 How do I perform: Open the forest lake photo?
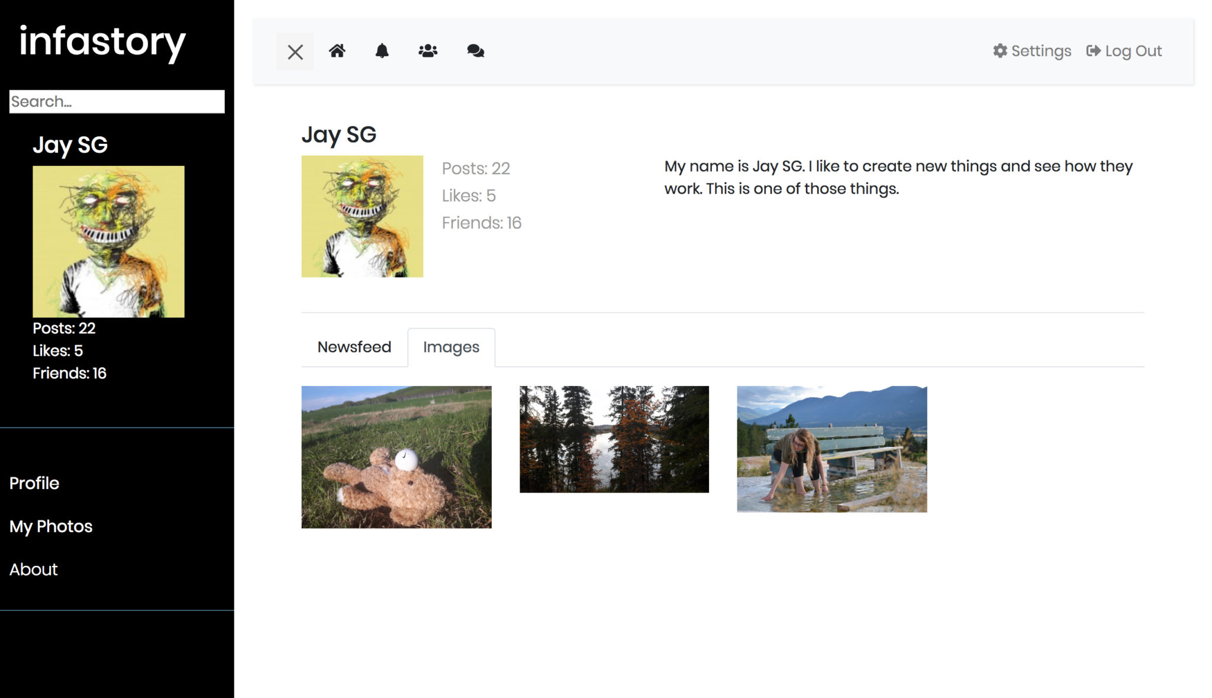tap(614, 439)
